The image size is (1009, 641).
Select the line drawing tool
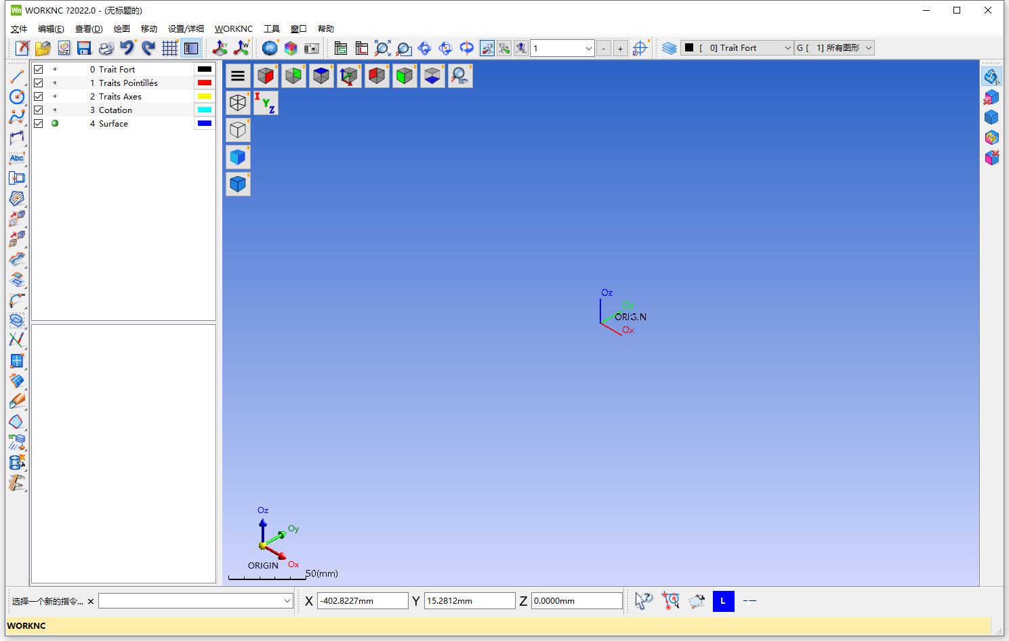coord(17,77)
